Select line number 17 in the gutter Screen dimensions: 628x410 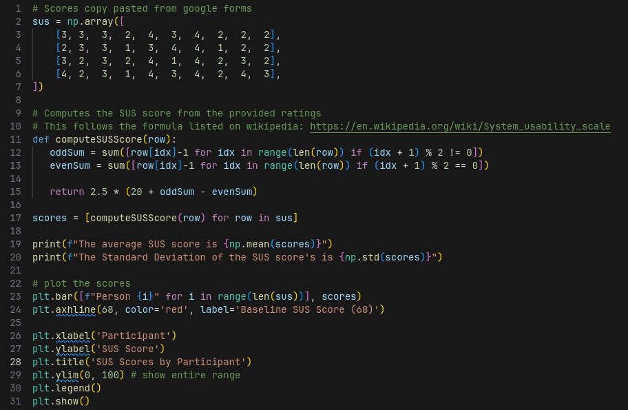click(x=15, y=218)
